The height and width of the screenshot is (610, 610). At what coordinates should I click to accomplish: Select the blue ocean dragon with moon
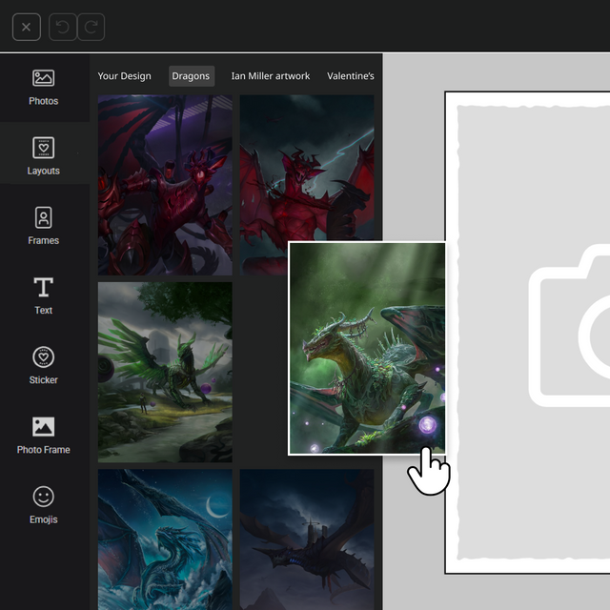coord(165,539)
